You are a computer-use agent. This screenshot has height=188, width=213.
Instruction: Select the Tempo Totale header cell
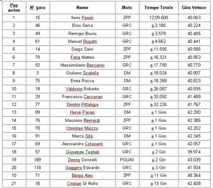(x=158, y=8)
